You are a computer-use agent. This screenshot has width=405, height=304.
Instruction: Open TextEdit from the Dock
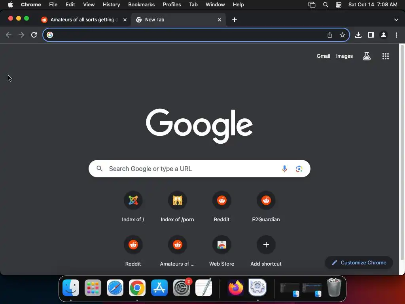tap(204, 287)
